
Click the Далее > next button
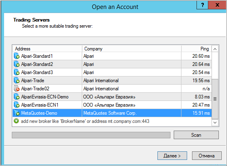(172, 156)
